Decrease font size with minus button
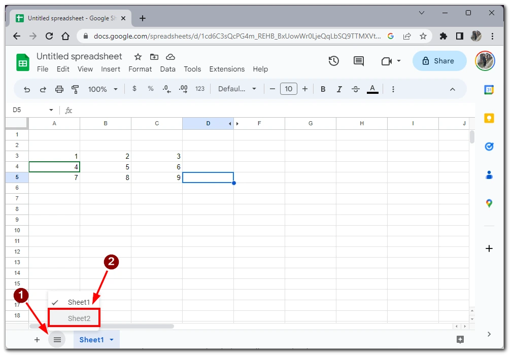 (272, 89)
